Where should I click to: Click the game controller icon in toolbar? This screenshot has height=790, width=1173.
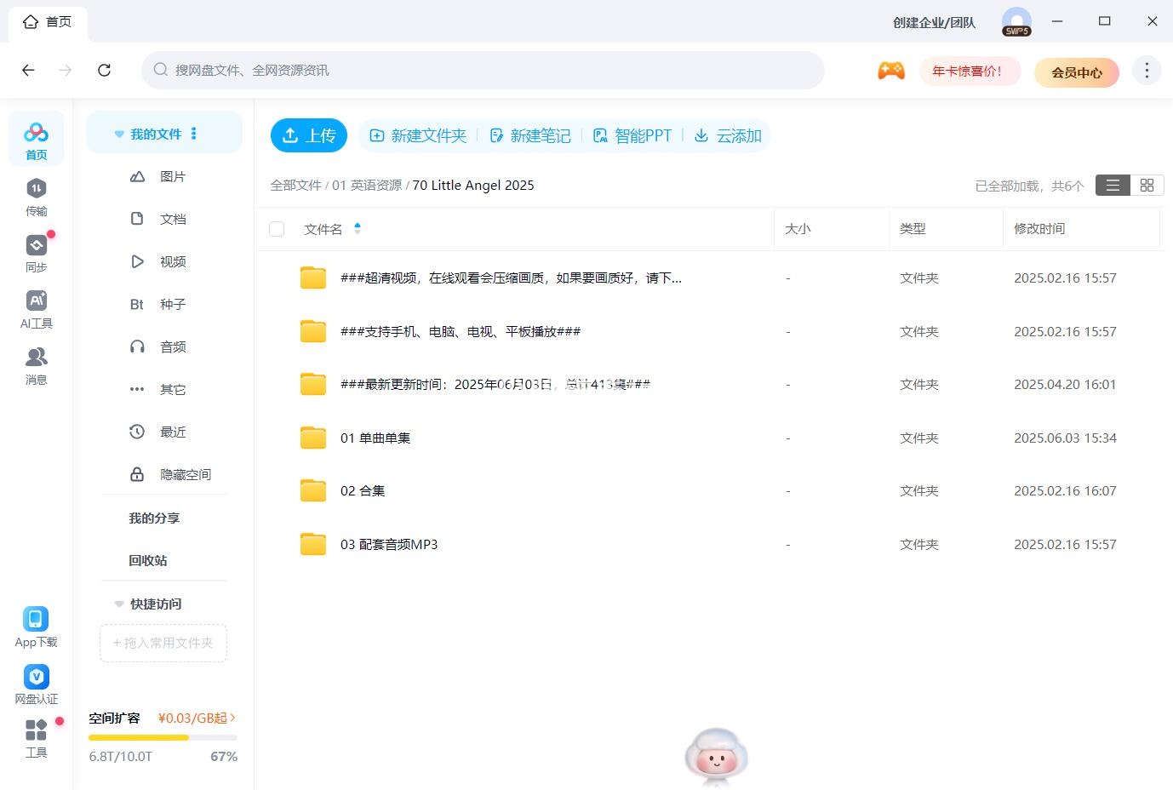890,71
